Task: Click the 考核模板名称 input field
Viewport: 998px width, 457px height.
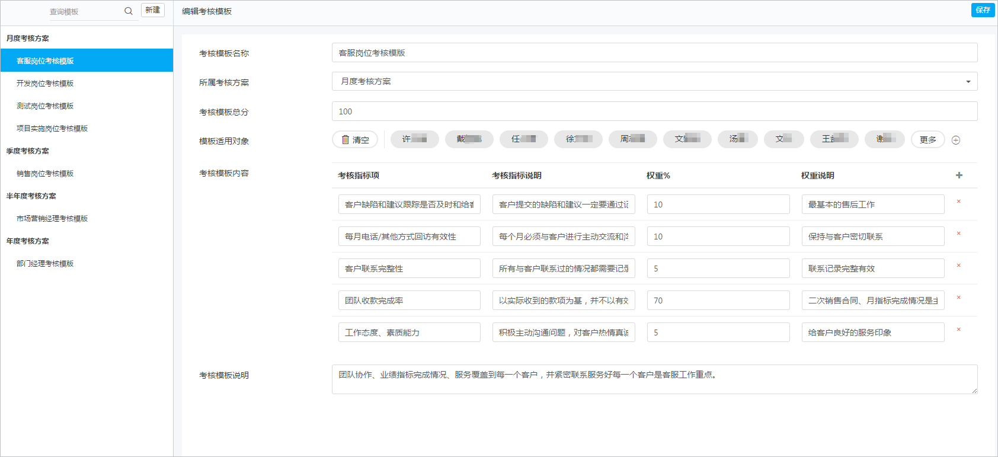Action: (x=654, y=53)
